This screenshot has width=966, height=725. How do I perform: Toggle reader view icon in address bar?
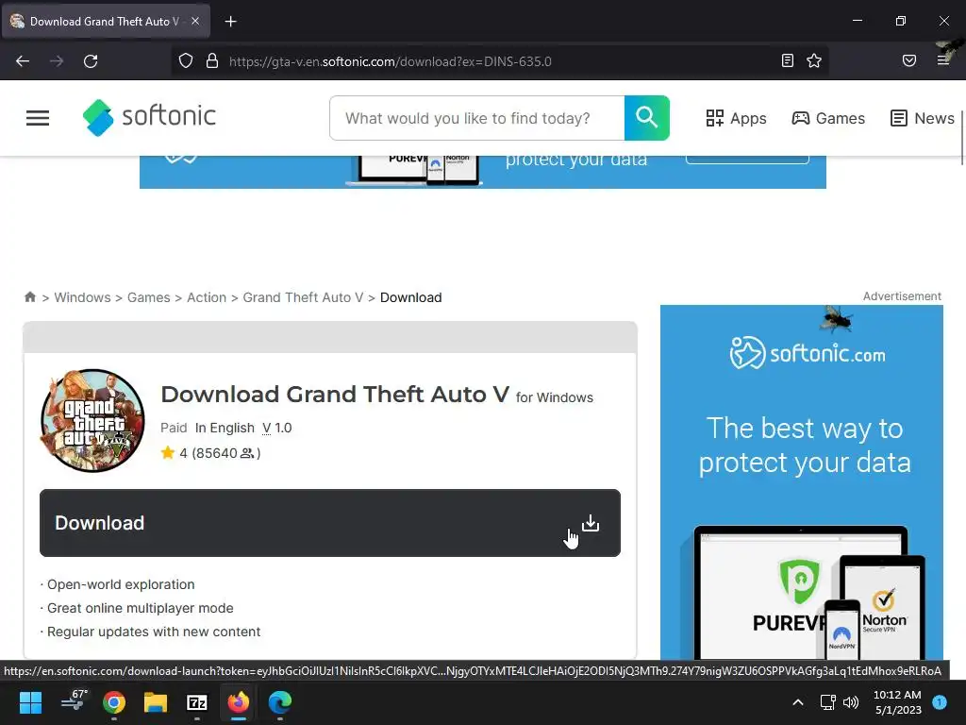point(788,60)
